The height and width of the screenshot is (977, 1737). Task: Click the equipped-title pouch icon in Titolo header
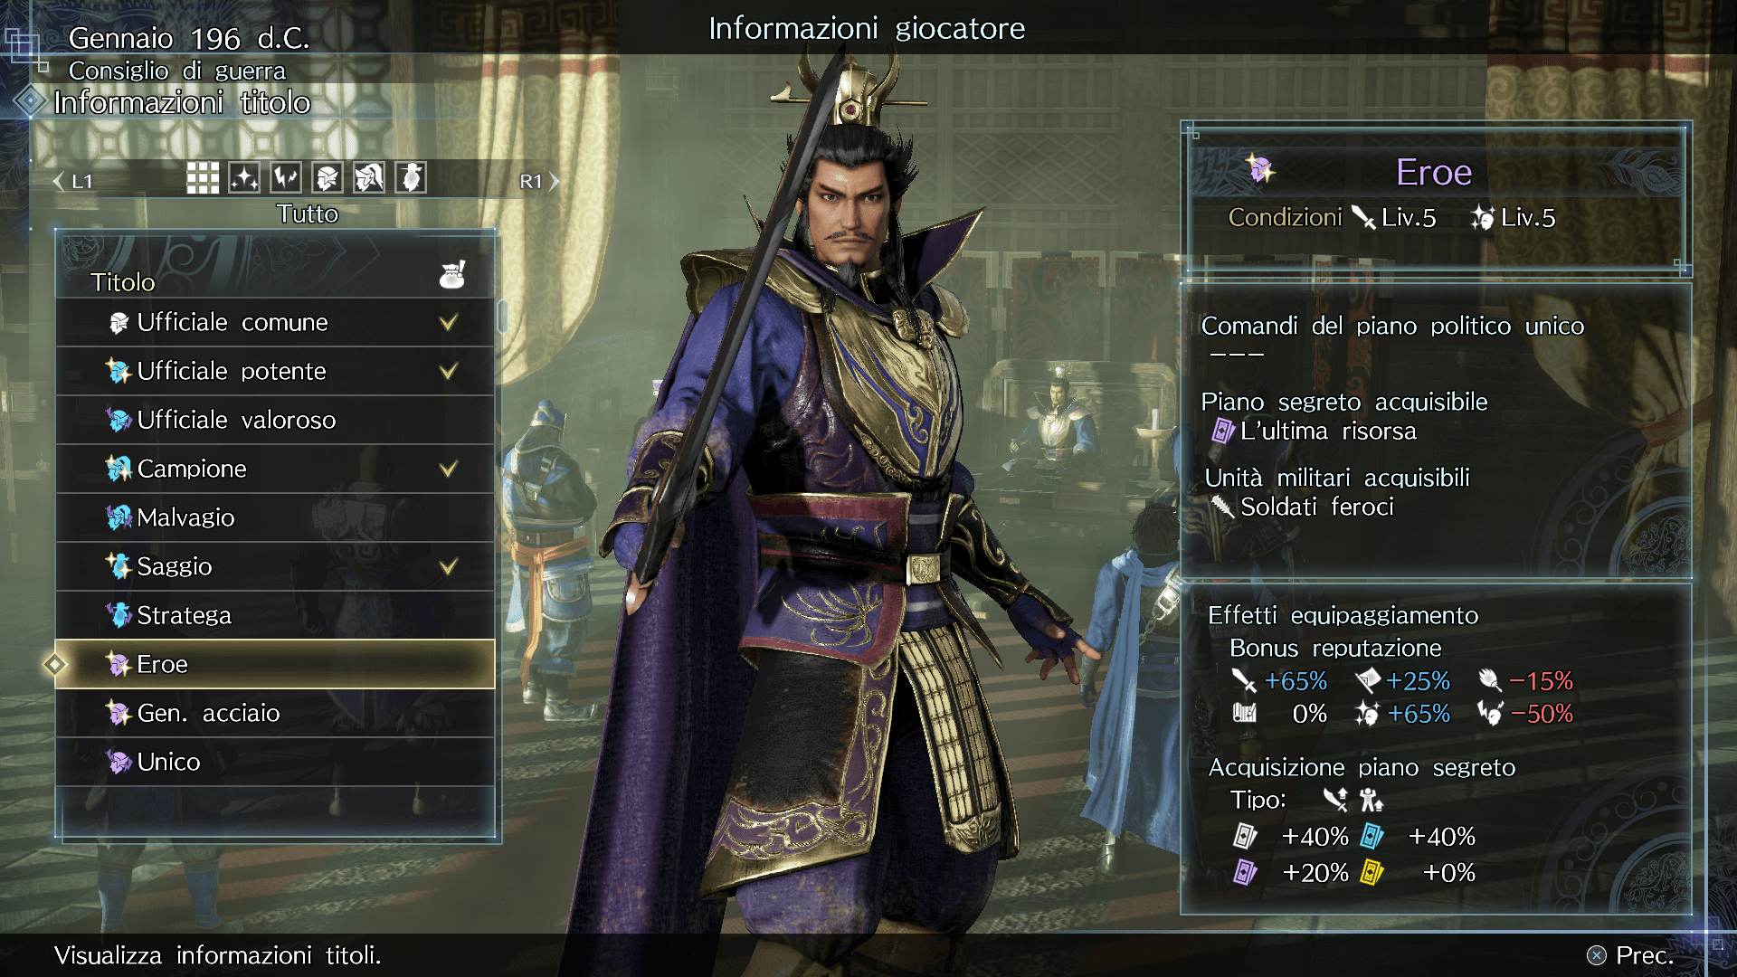coord(452,274)
